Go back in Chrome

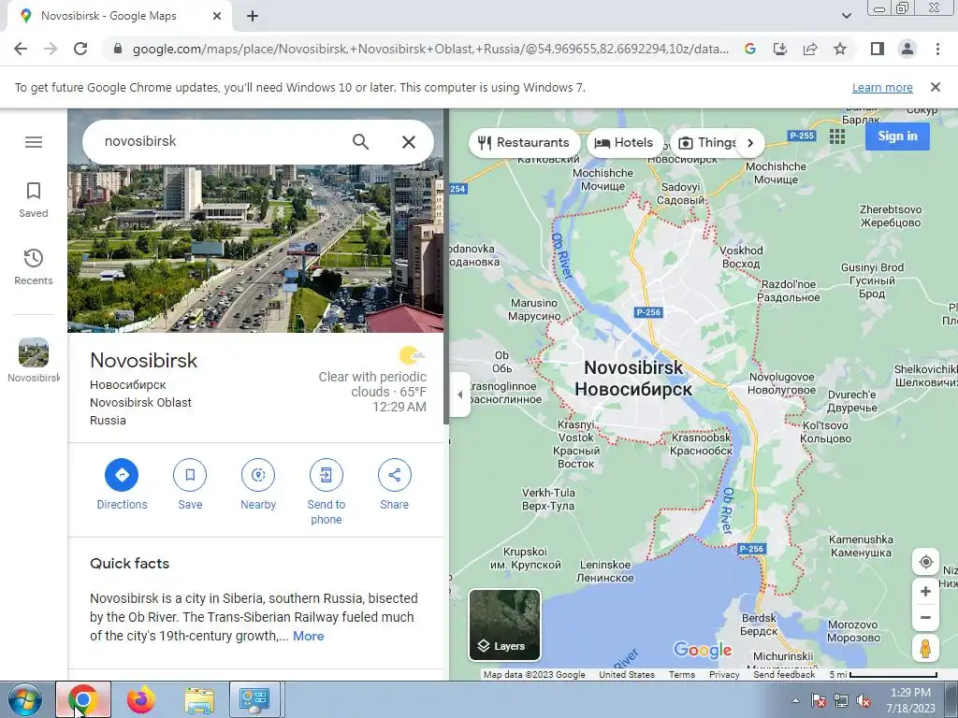(21, 49)
